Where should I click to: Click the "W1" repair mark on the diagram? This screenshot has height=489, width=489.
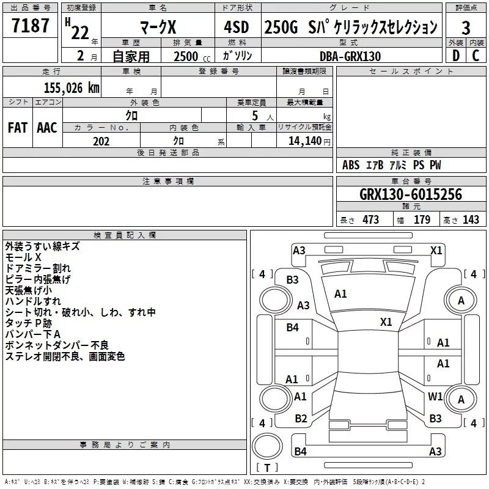tap(435, 396)
